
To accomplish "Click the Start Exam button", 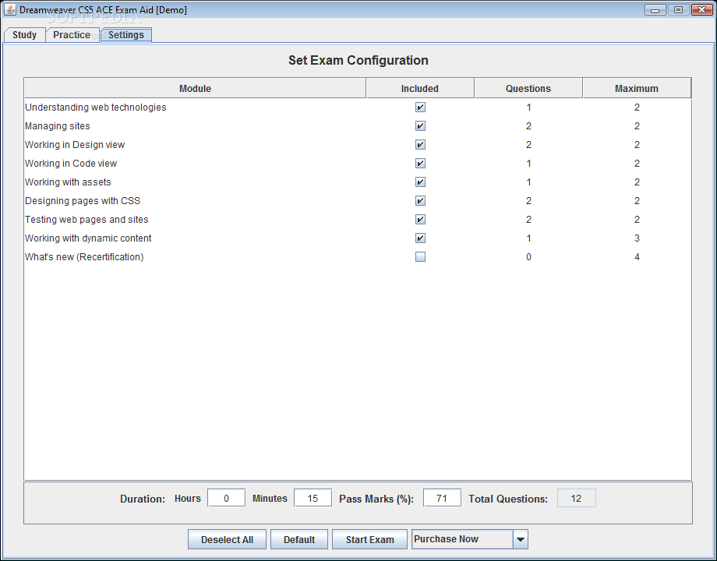I will click(369, 539).
